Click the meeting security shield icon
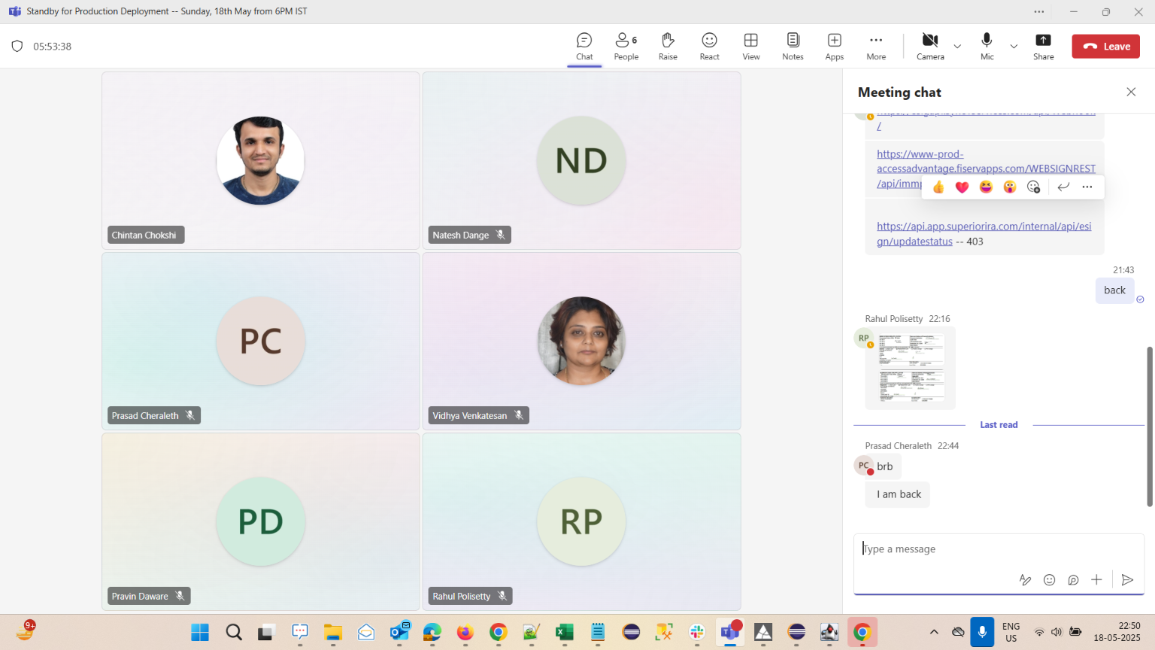The height and width of the screenshot is (650, 1155). (17, 47)
